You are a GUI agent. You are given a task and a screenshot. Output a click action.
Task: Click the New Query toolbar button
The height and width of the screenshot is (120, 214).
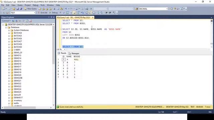(x=31, y=9)
